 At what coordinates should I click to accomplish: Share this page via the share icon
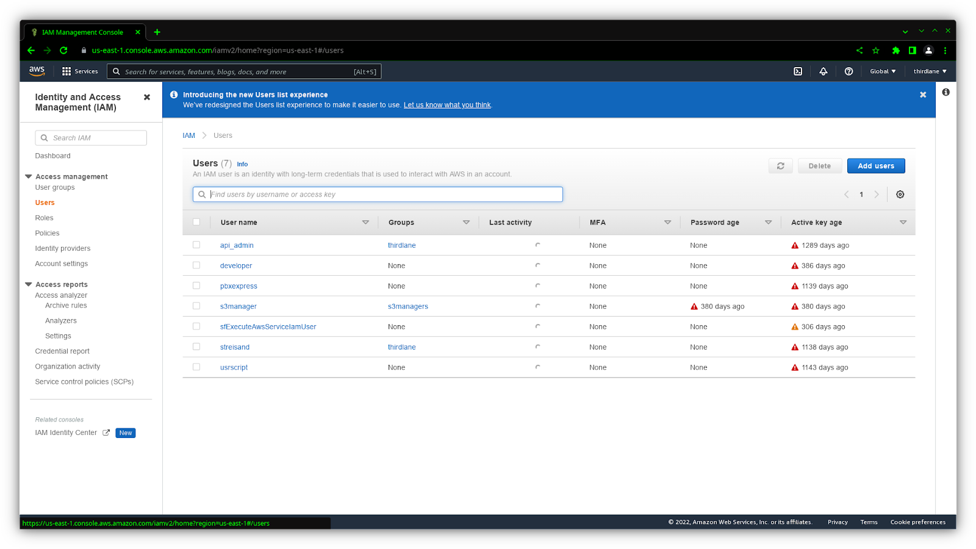point(859,51)
